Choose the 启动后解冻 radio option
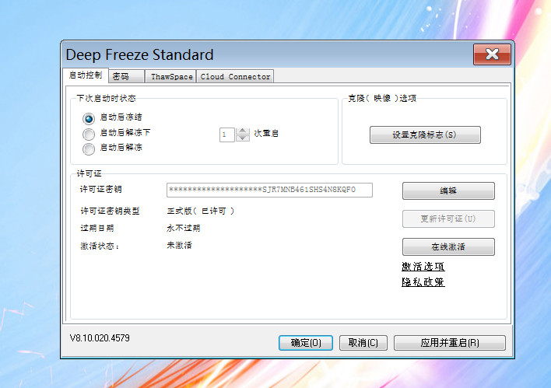Image resolution: width=551 pixels, height=388 pixels. point(89,149)
